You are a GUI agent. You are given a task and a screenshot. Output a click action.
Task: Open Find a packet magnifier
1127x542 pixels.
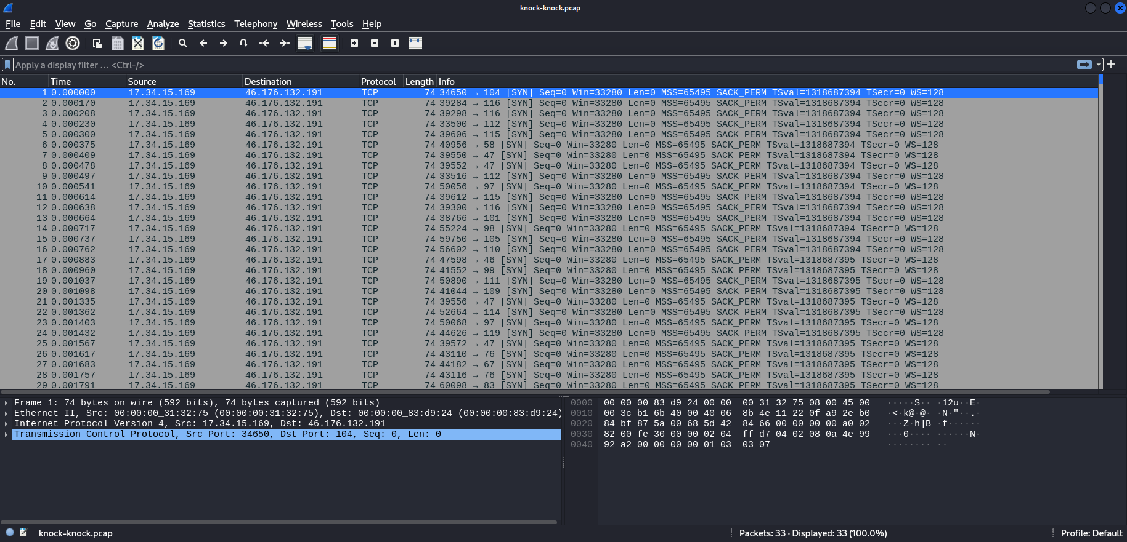[183, 43]
